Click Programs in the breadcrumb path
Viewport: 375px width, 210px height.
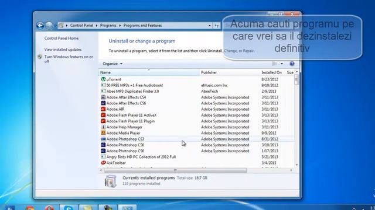(x=108, y=26)
